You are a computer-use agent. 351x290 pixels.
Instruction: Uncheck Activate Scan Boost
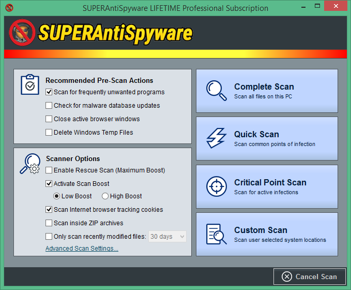pos(49,184)
